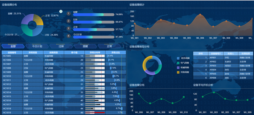Click the WL_003 point in 设备平均开机分析 chart
The width and height of the screenshot is (254, 115).
pyautogui.click(x=214, y=92)
